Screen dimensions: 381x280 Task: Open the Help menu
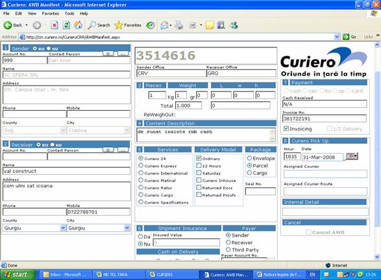[x=84, y=14]
